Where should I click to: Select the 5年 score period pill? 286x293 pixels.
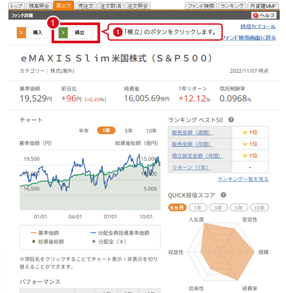(239, 207)
